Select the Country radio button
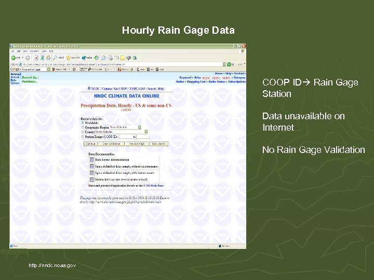The width and height of the screenshot is (374, 280). [83, 132]
